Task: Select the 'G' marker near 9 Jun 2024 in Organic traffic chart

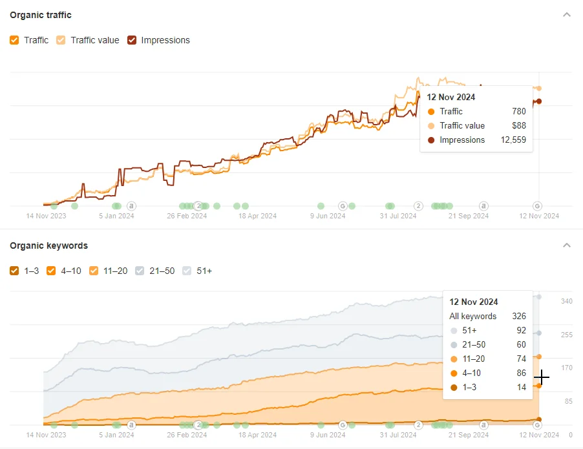Action: pos(343,206)
